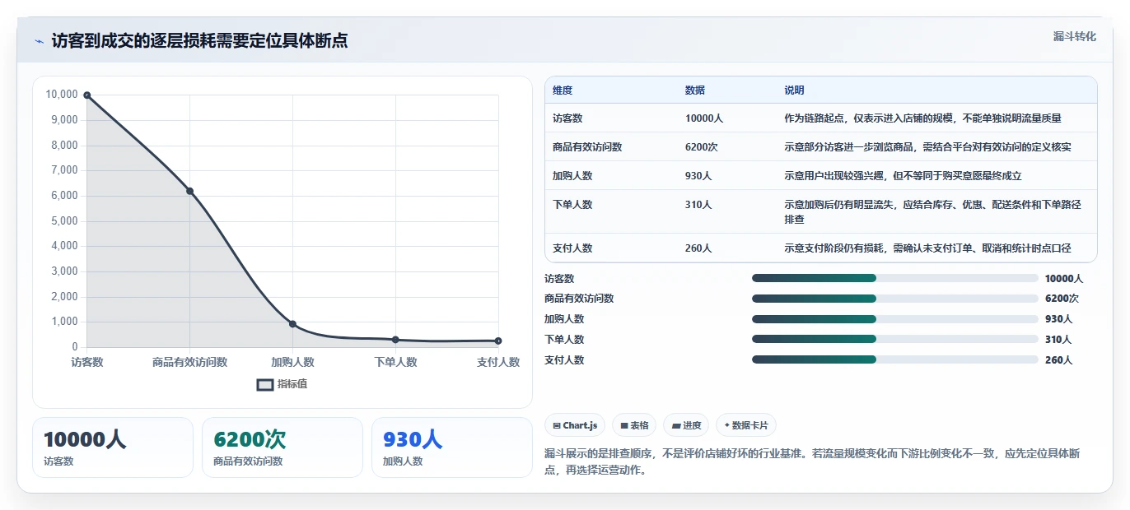Click the 支付人数 x-axis label on chart
Image resolution: width=1130 pixels, height=510 pixels.
pyautogui.click(x=498, y=363)
